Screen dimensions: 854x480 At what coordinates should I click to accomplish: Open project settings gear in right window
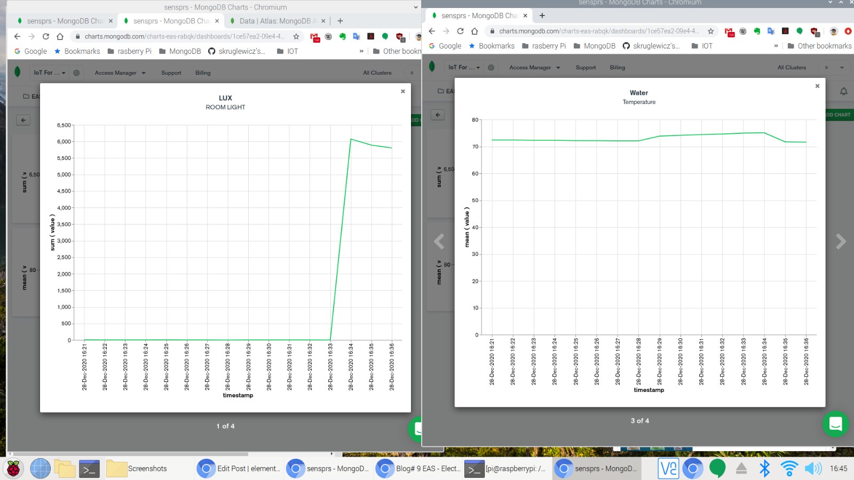coord(491,67)
